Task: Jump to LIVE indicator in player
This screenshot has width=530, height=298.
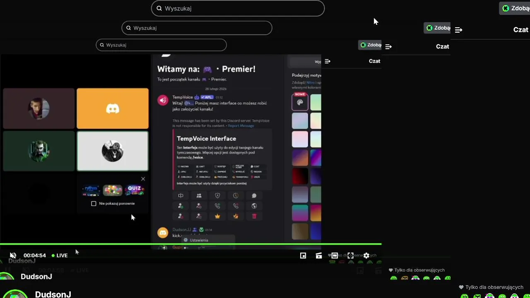Action: pos(60,255)
